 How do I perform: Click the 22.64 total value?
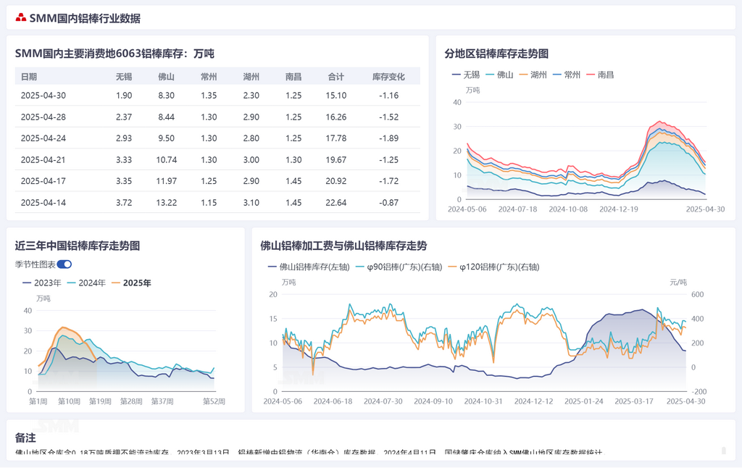[x=336, y=203]
